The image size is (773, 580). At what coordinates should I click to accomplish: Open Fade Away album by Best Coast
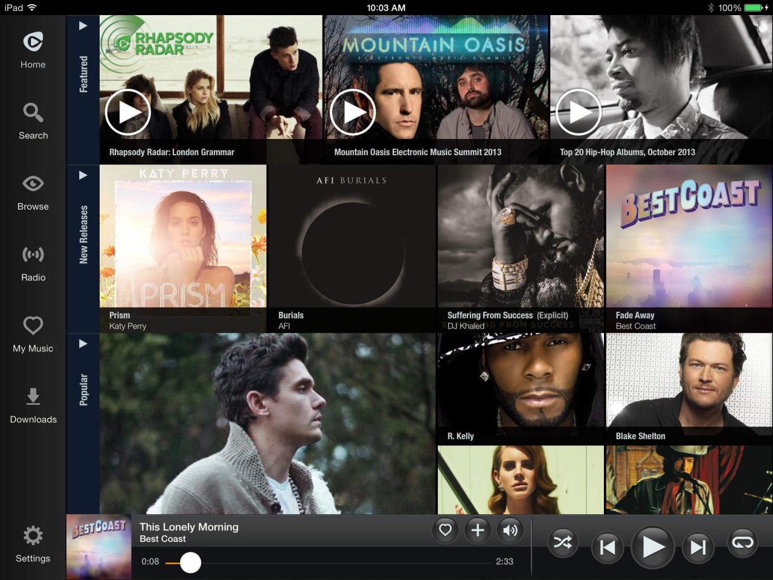[689, 248]
